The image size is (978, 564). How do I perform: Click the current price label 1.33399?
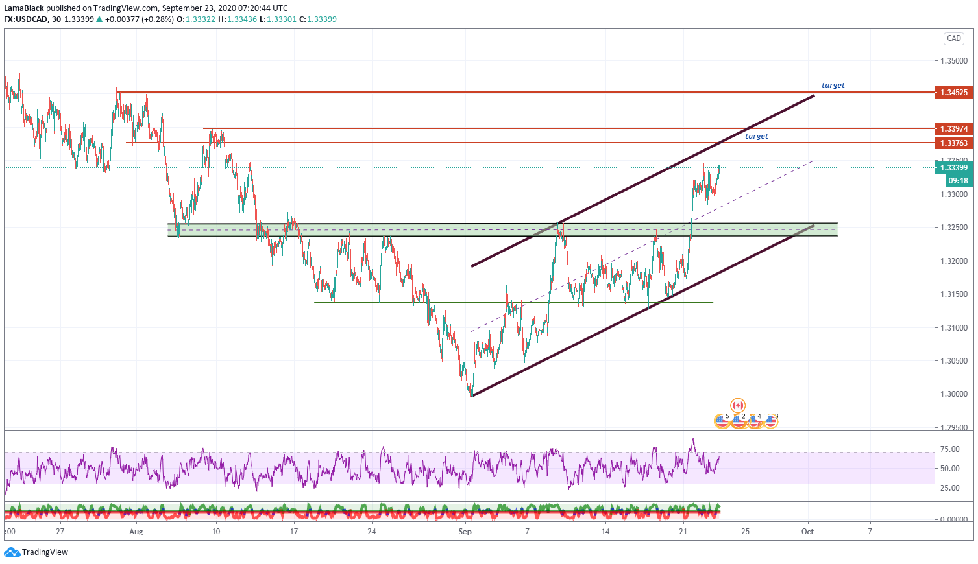[x=953, y=168]
